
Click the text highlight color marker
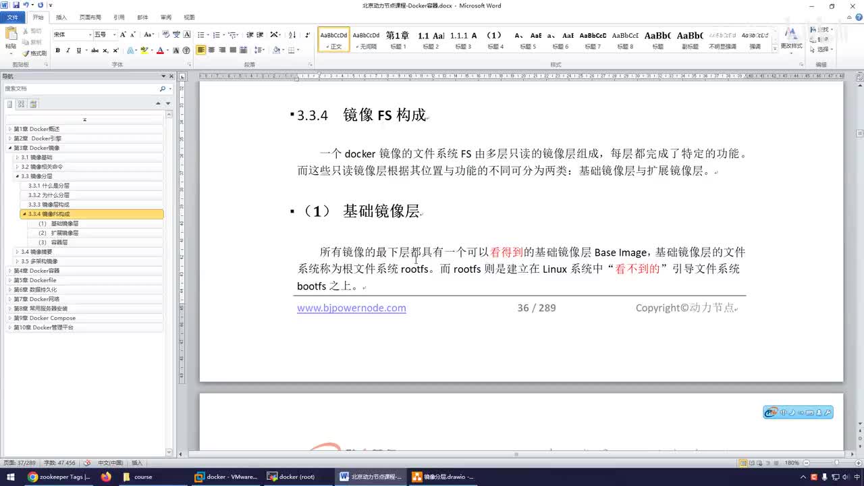click(144, 51)
